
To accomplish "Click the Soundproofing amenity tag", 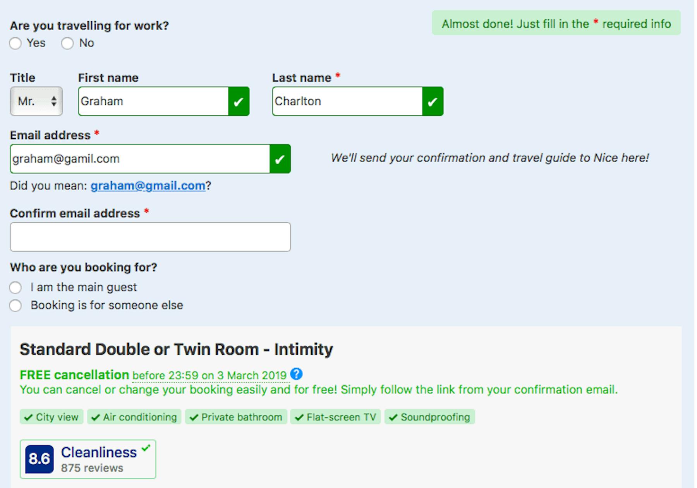I will point(430,417).
